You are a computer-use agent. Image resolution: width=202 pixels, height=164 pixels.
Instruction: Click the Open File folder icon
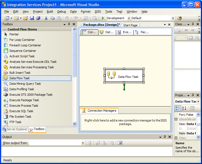point(26,18)
